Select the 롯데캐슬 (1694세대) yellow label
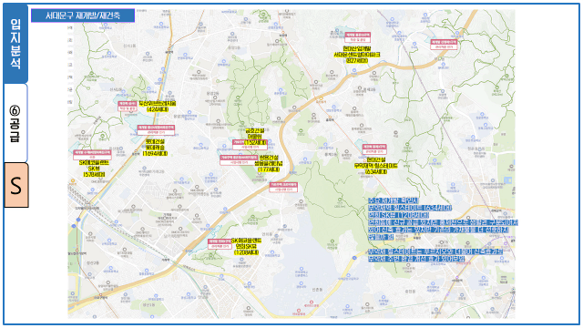This screenshot has width=583, height=328. point(155,148)
